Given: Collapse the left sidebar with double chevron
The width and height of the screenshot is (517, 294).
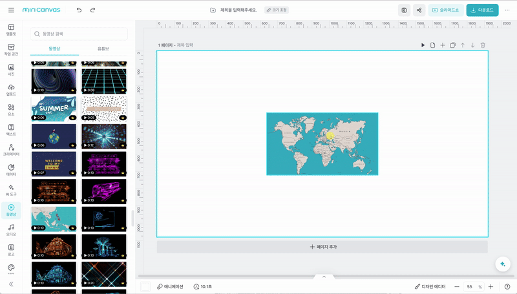Looking at the screenshot, I should pyautogui.click(x=11, y=284).
